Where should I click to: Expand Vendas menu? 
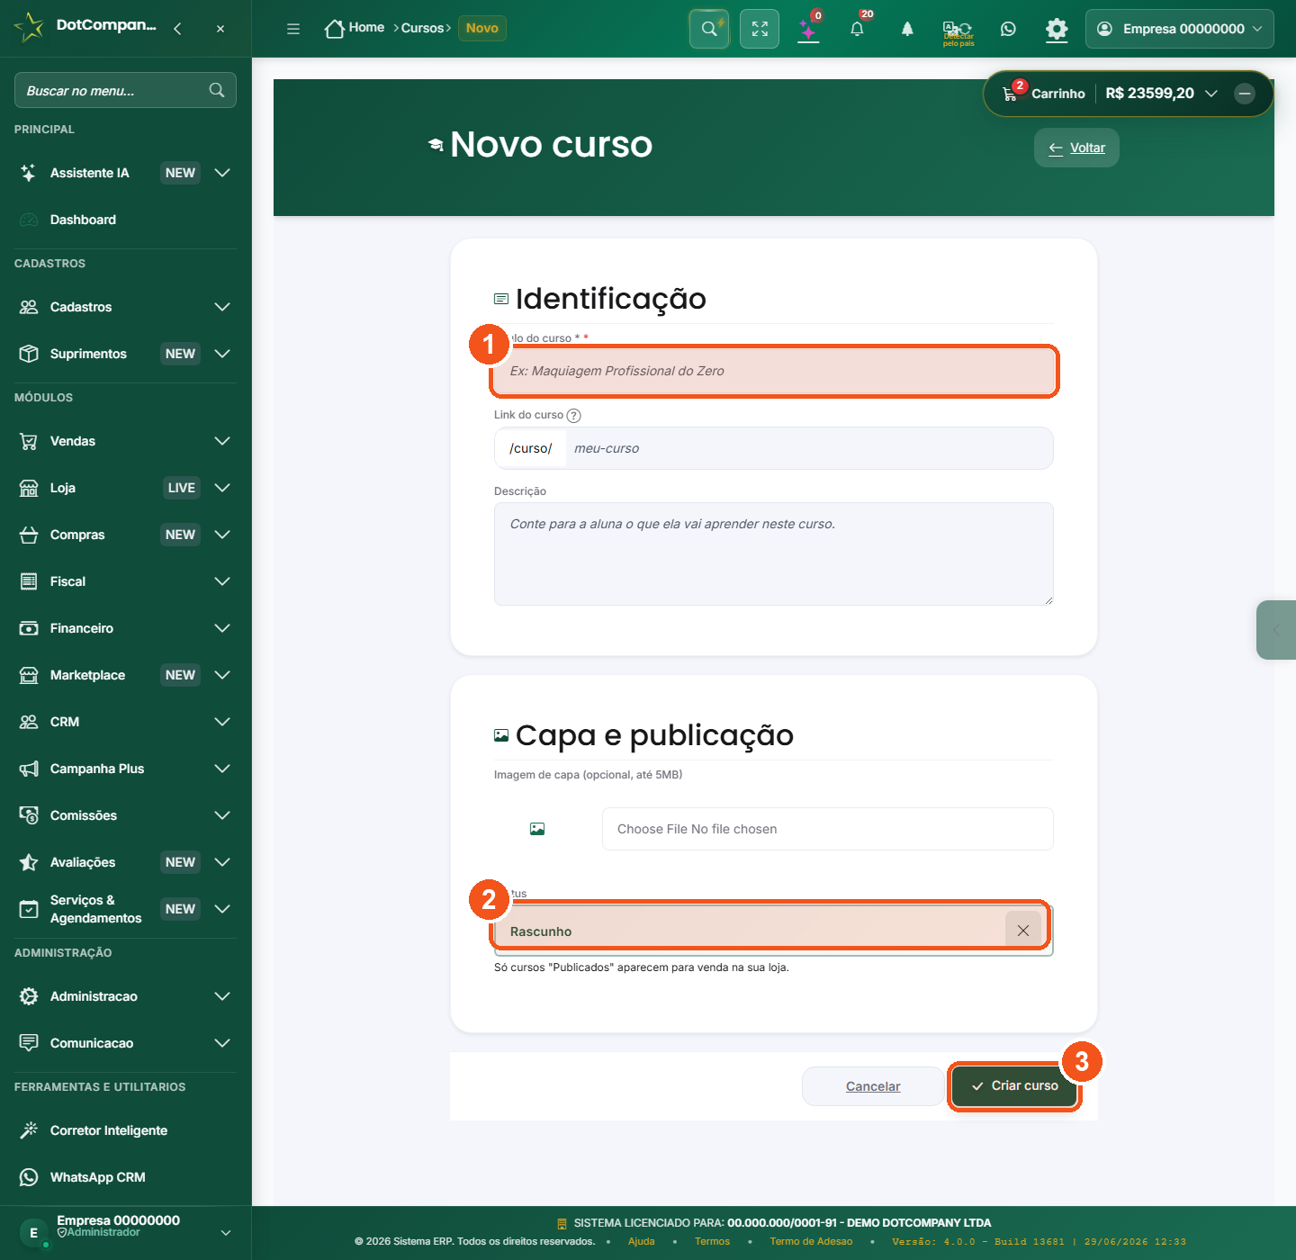pos(222,441)
